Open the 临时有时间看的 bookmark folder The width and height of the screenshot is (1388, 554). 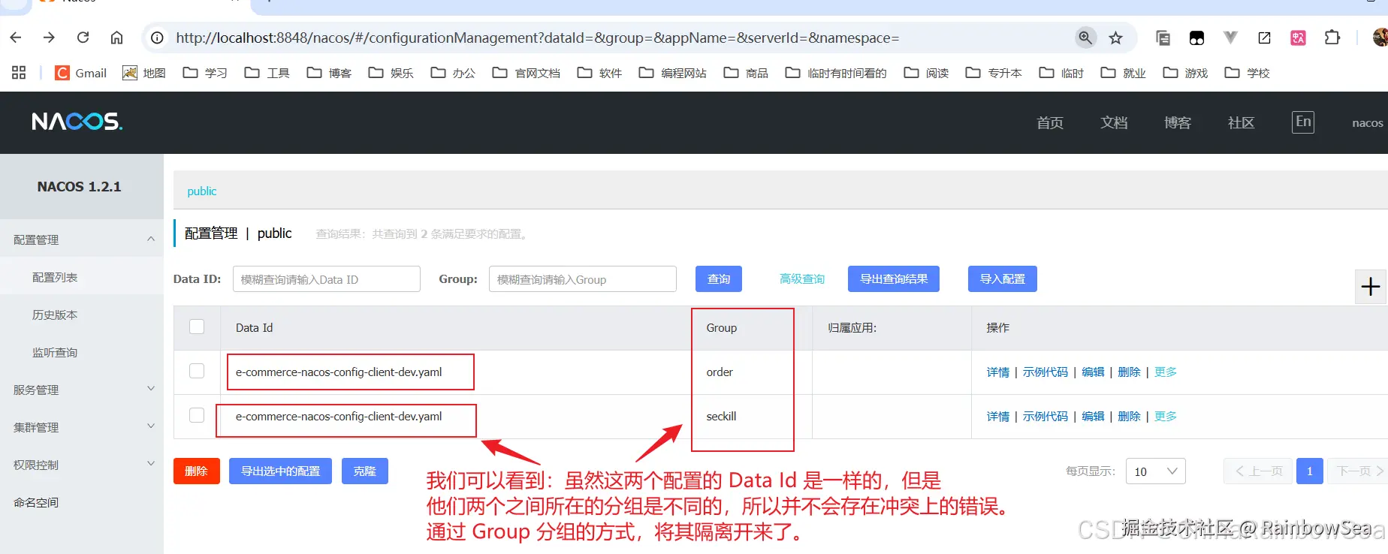836,73
